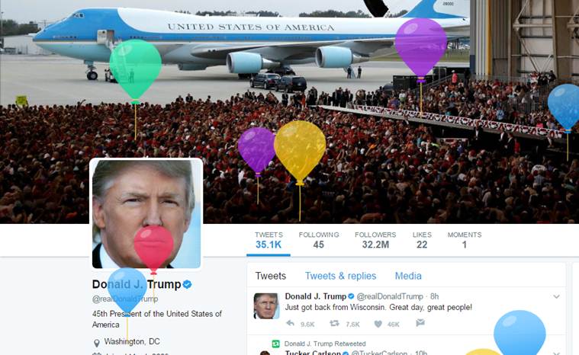Open the Tweets & replies tab
This screenshot has height=355, width=579.
340,276
